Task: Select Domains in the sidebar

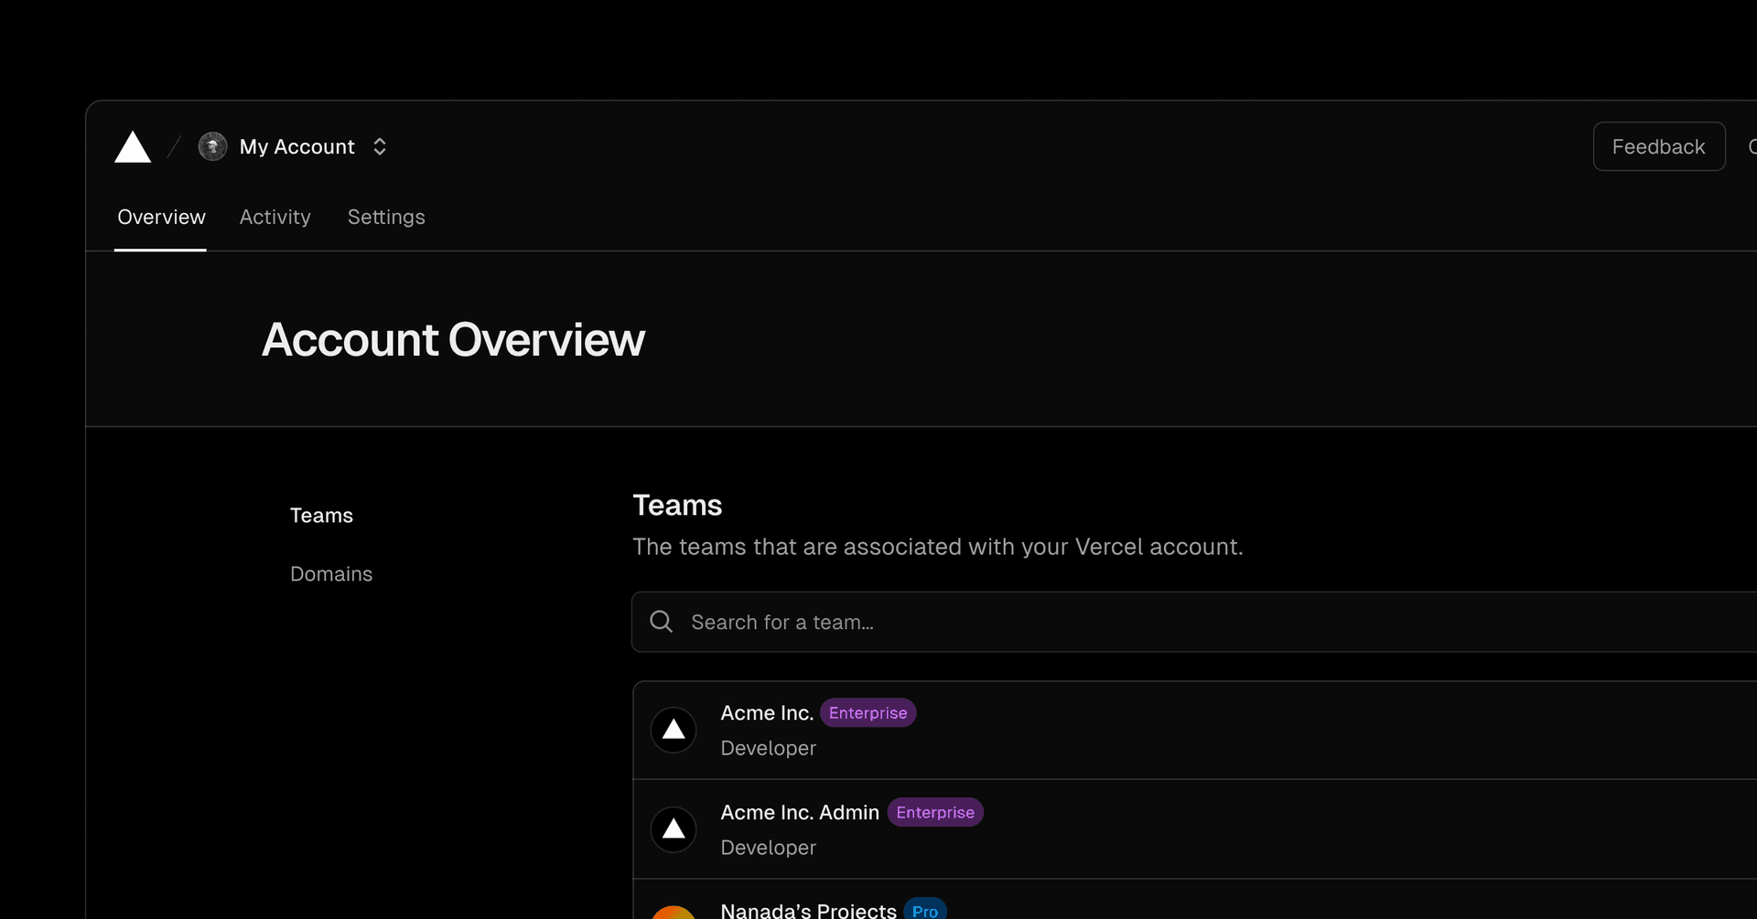Action: [331, 574]
